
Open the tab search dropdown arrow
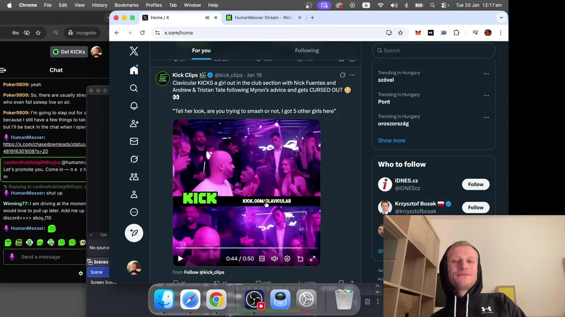(x=501, y=18)
